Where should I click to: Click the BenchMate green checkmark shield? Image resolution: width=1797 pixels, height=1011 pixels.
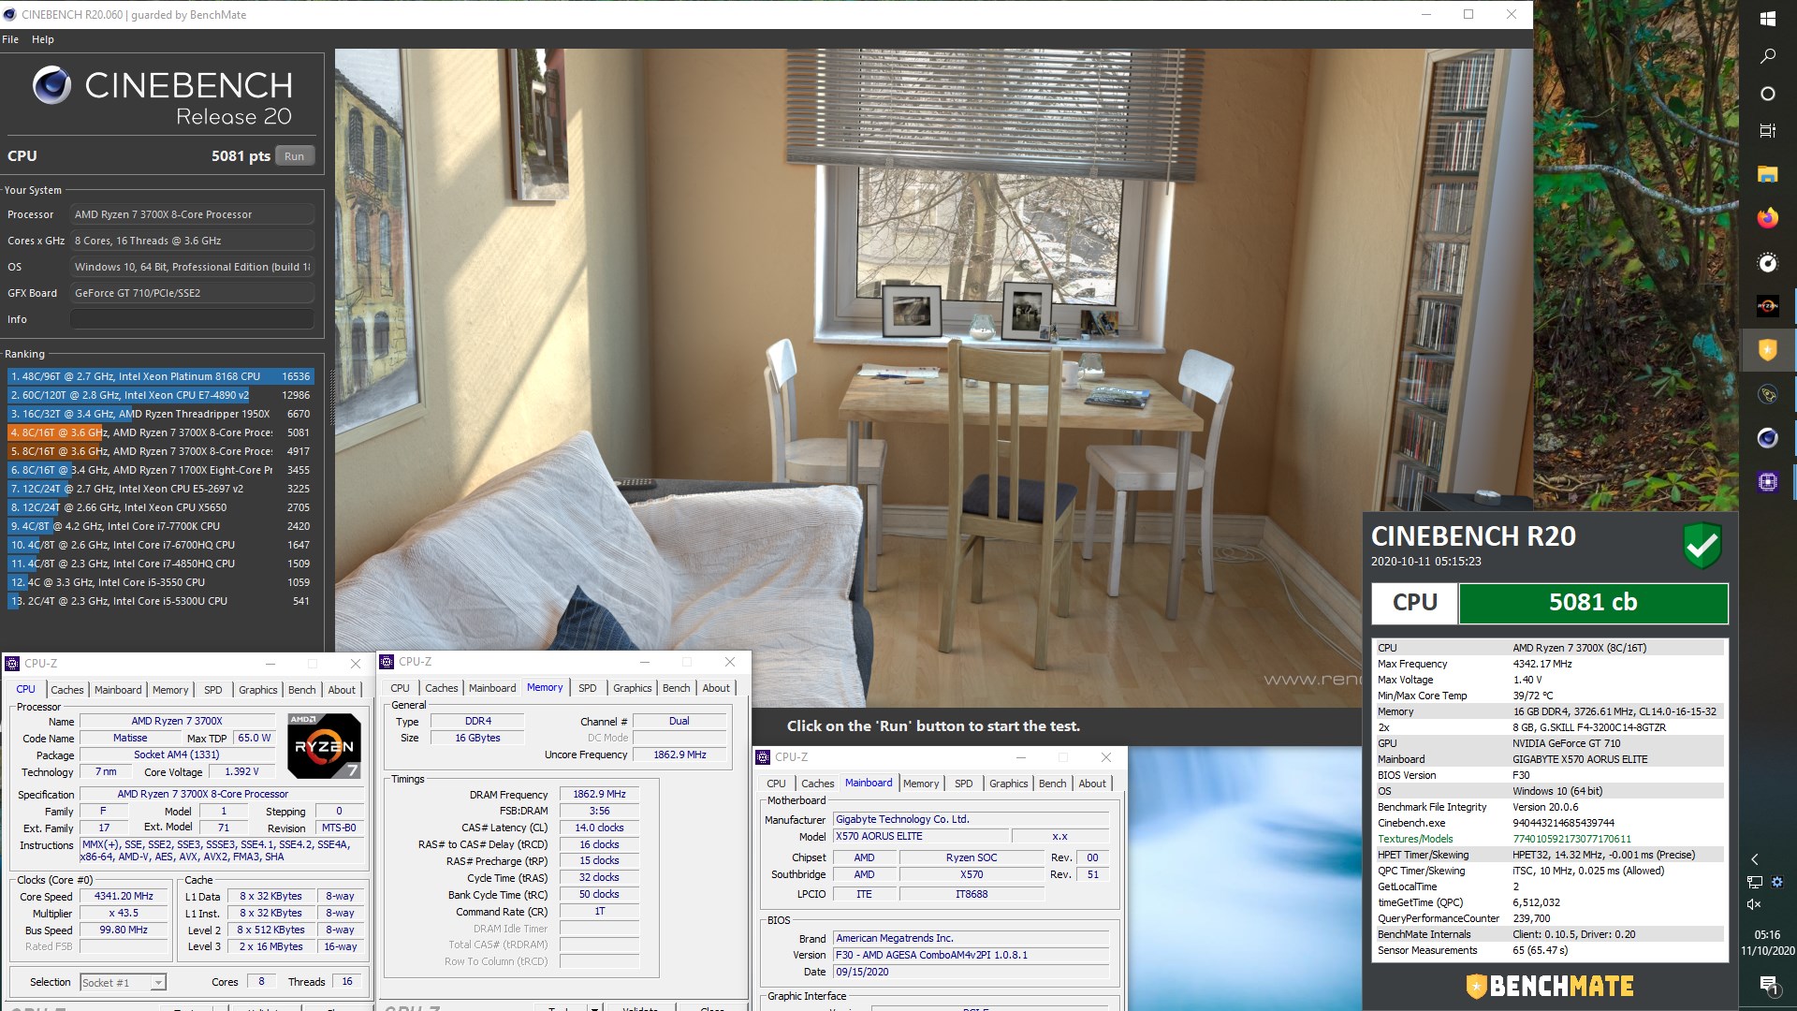click(x=1702, y=546)
